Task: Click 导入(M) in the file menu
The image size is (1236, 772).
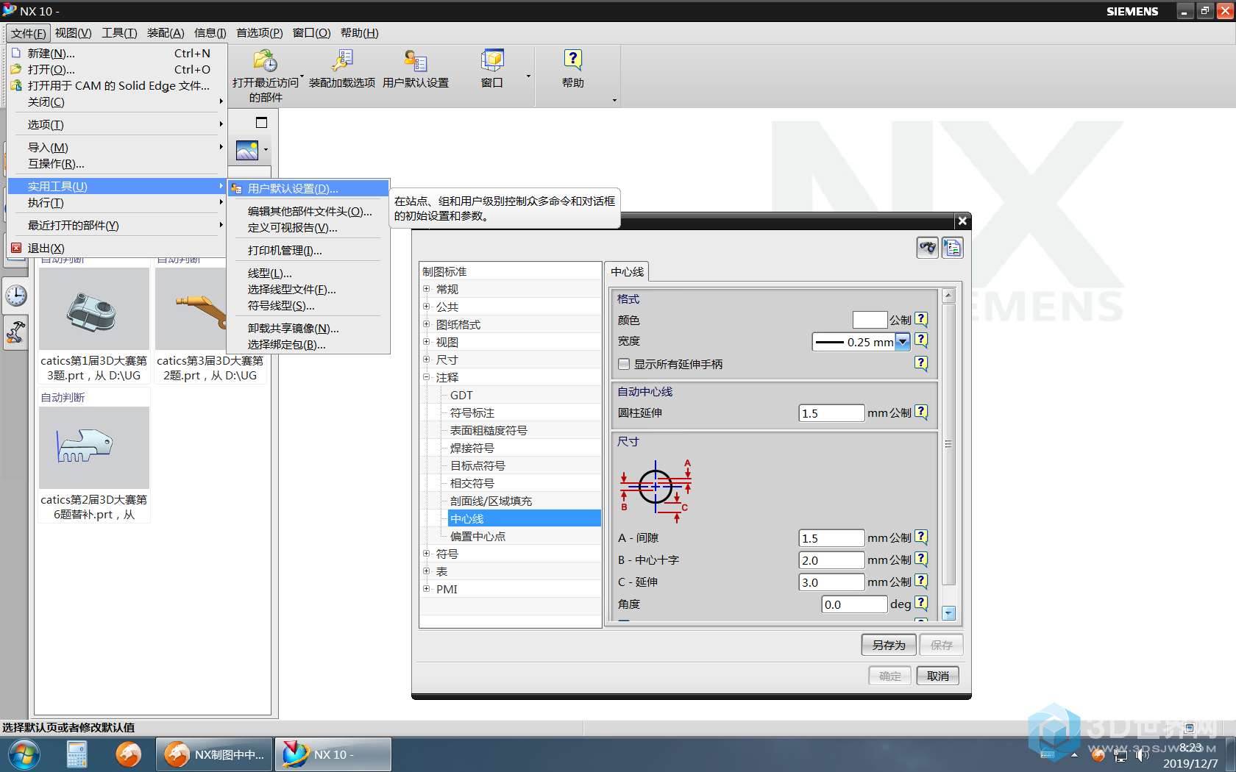Action: pyautogui.click(x=48, y=148)
